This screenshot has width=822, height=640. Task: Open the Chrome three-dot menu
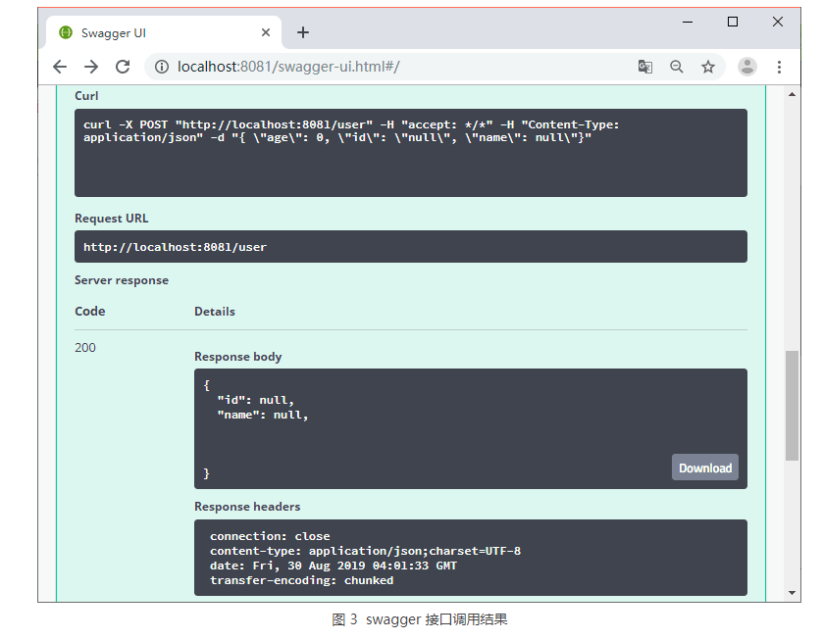pyautogui.click(x=779, y=67)
